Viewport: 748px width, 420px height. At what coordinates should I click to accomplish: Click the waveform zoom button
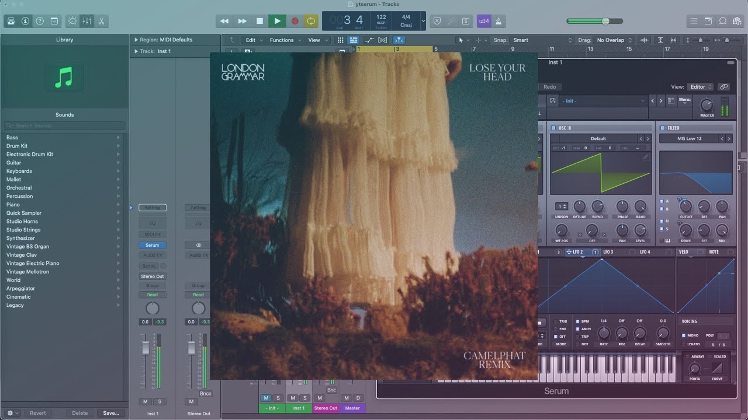tap(644, 40)
